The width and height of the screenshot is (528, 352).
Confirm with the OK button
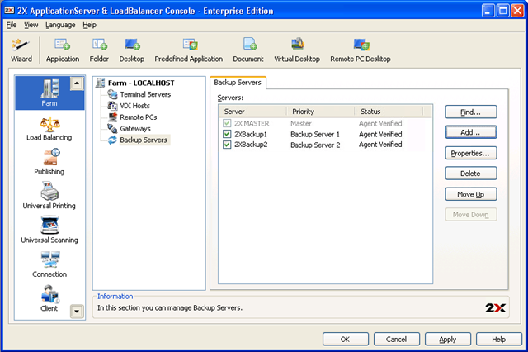(x=346, y=339)
